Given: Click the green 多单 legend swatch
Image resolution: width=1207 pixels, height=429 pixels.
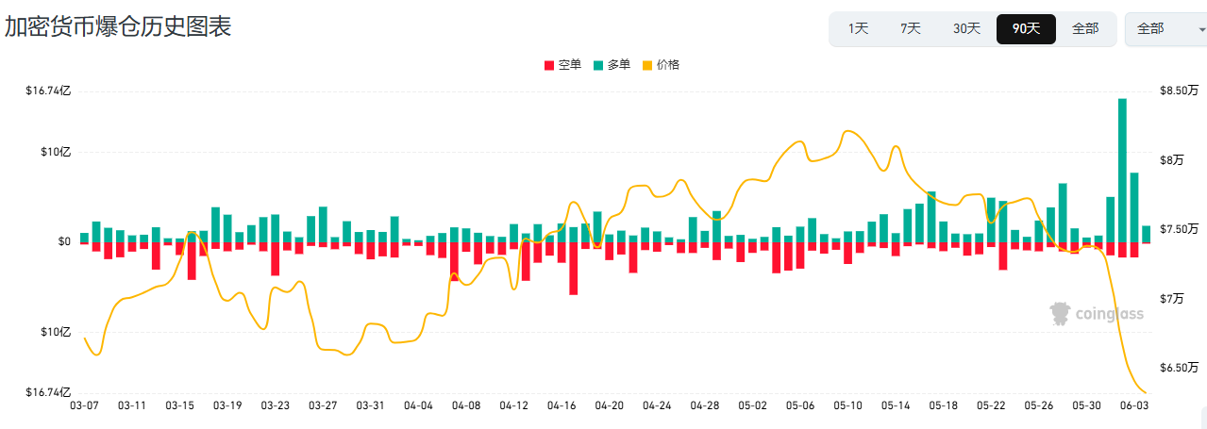Looking at the screenshot, I should [x=598, y=65].
